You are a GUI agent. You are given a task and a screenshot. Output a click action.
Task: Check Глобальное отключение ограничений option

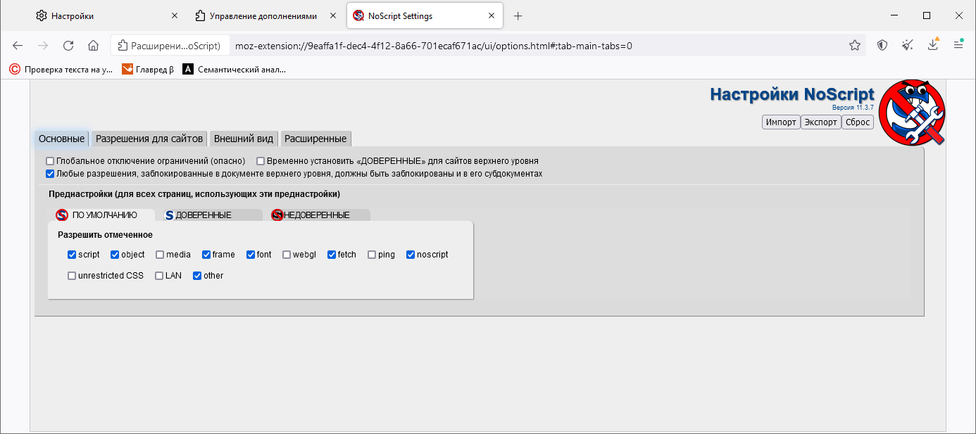[50, 161]
